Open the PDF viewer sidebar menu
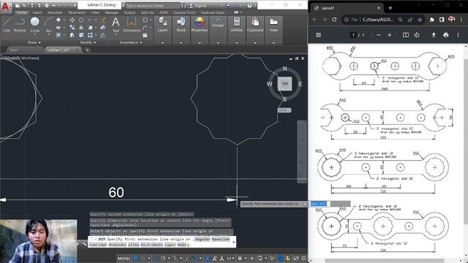 (319, 35)
